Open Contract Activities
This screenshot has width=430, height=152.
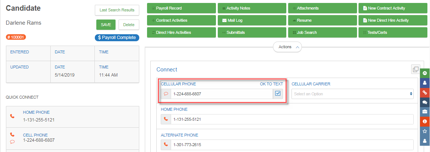181,20
